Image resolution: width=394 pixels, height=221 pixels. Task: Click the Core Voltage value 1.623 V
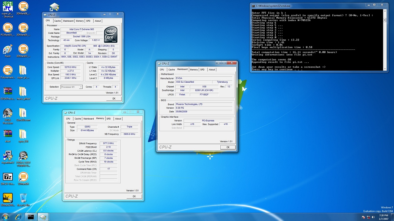(x=95, y=40)
